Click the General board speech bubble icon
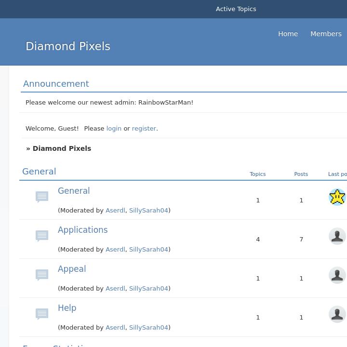Image resolution: width=347 pixels, height=347 pixels. 42,197
